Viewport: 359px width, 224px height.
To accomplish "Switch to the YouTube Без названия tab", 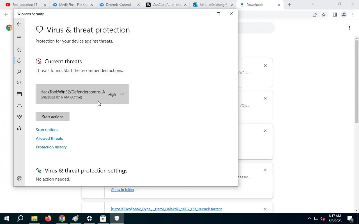I will click(25, 5).
